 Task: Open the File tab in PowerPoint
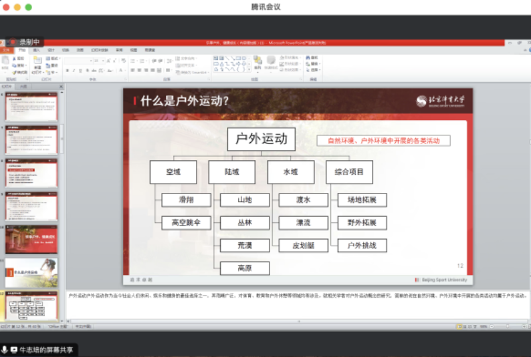point(7,50)
